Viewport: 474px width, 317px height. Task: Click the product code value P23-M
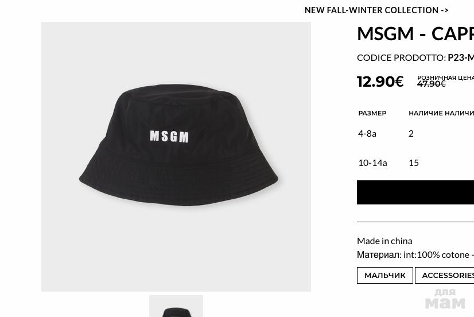[461, 57]
